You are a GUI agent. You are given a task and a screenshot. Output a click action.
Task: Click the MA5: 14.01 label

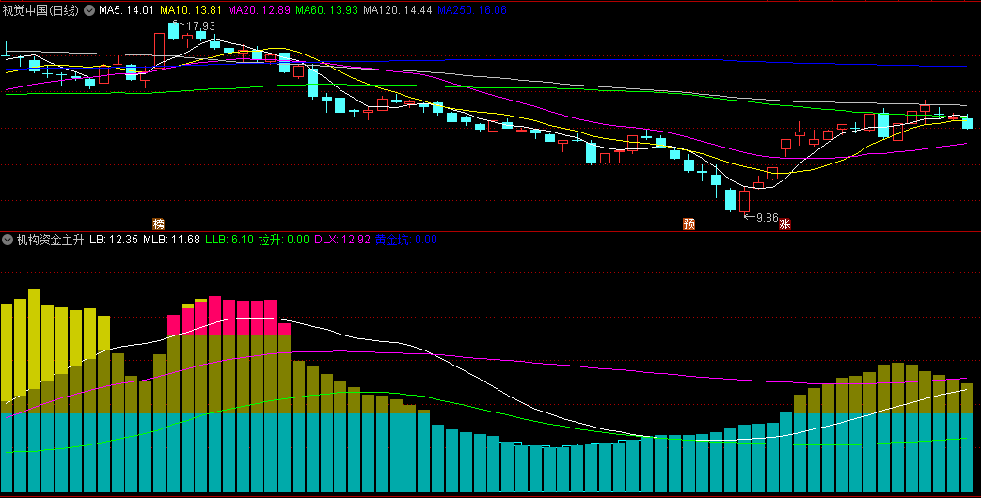pyautogui.click(x=126, y=10)
